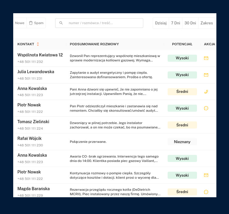Open the Nowe filter
The image size is (229, 214).
pyautogui.click(x=20, y=23)
